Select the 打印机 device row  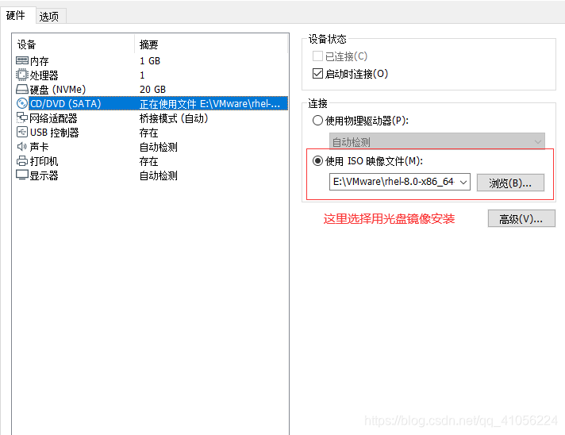point(152,161)
